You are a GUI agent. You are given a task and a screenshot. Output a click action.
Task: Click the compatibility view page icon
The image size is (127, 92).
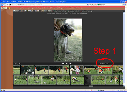tap(90, 5)
